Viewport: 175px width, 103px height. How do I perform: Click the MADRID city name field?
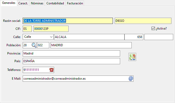click(91, 45)
